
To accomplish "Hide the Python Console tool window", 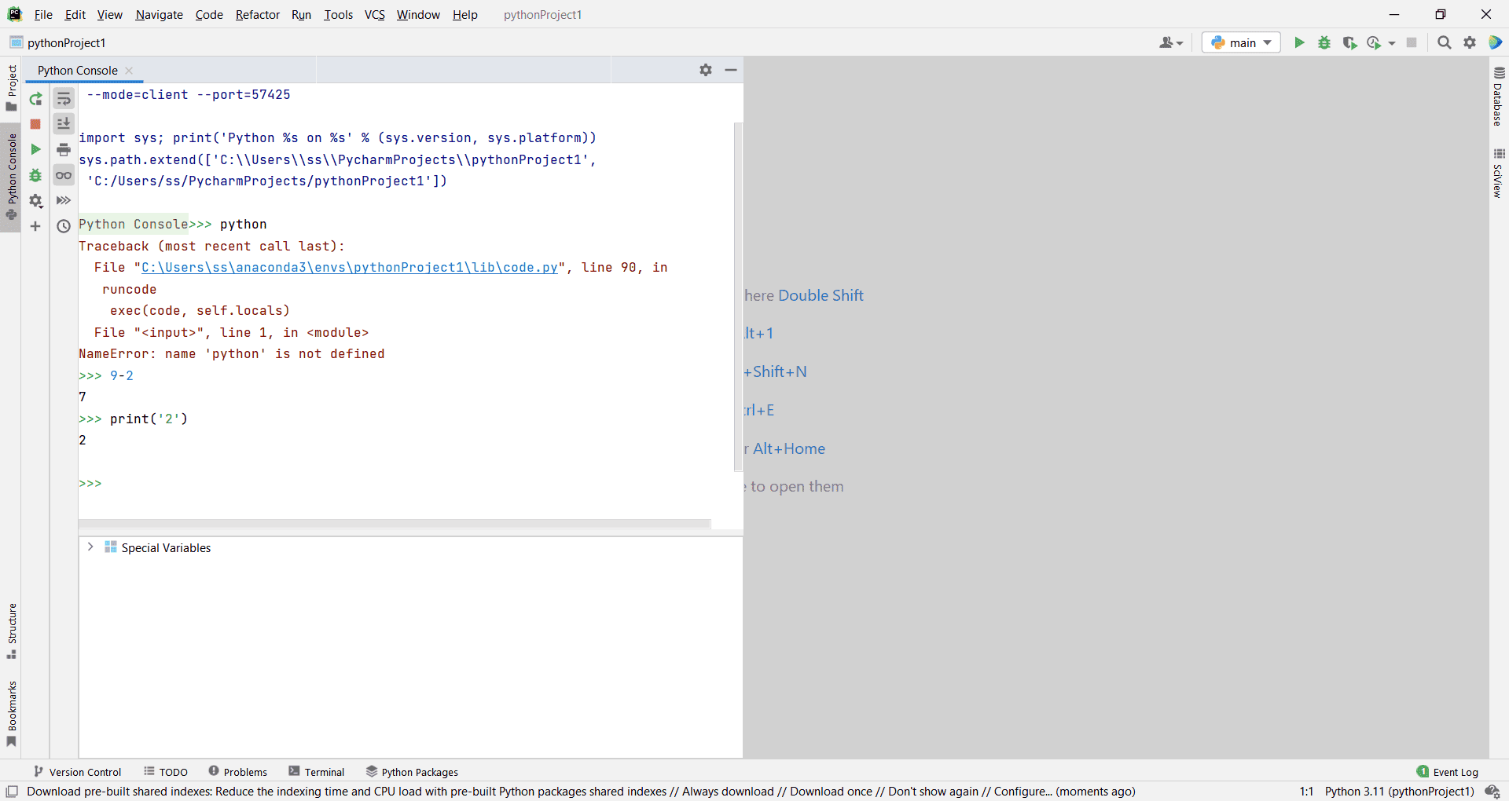I will tap(731, 70).
